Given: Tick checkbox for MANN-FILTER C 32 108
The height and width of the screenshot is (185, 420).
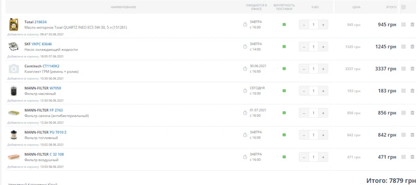Looking at the screenshot, I should point(403,157).
